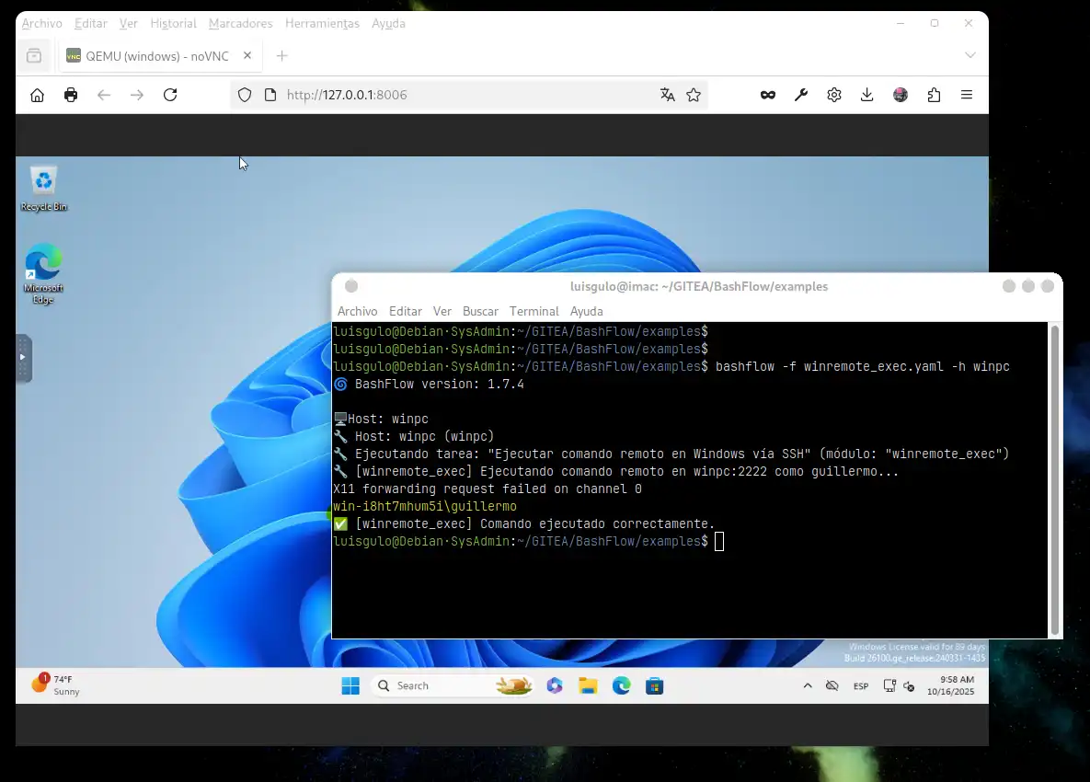The width and height of the screenshot is (1090, 782).
Task: Expand the noVNC control bar handle
Action: (20, 359)
